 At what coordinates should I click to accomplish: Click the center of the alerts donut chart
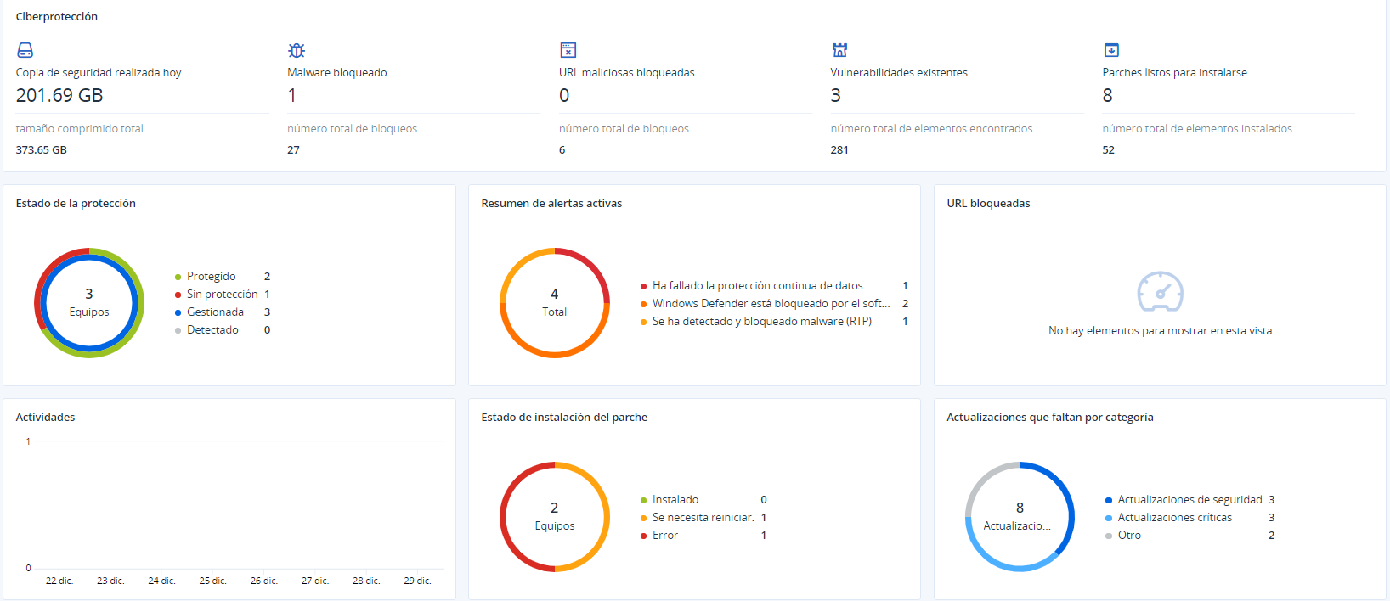pos(554,303)
